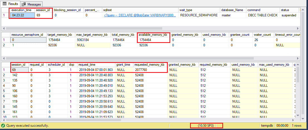
Task: Select session_id 135 in memory grants grid
Action: (x=19, y=80)
